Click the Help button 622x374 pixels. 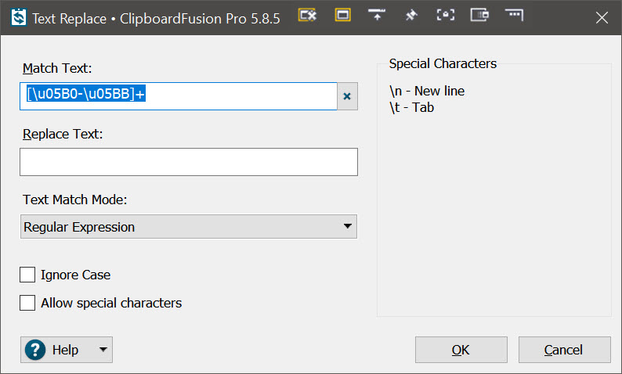(64, 350)
